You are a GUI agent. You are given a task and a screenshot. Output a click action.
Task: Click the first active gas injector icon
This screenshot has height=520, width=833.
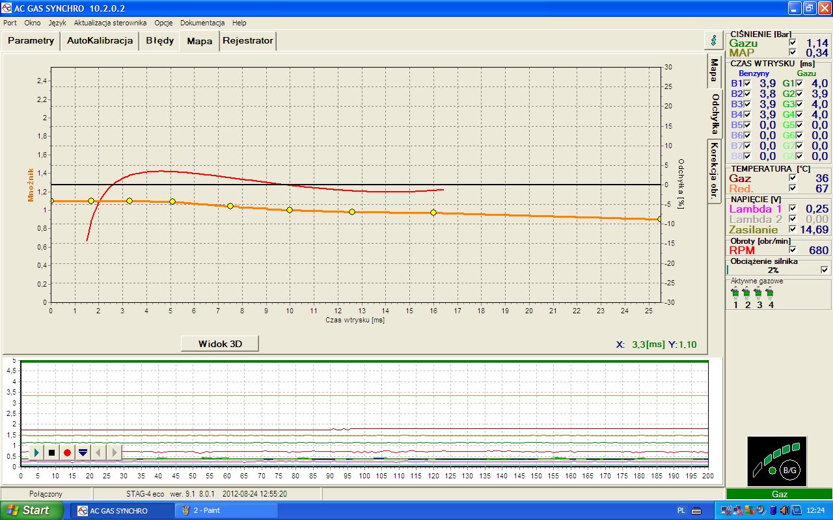pos(735,293)
